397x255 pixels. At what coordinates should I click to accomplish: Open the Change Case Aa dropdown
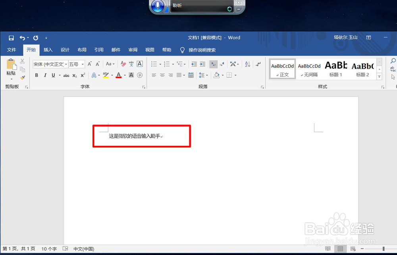(110, 64)
